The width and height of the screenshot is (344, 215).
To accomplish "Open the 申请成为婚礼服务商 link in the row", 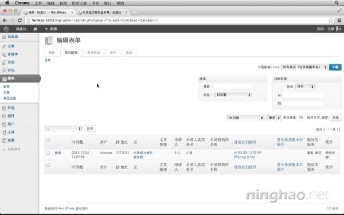I will coord(143,155).
